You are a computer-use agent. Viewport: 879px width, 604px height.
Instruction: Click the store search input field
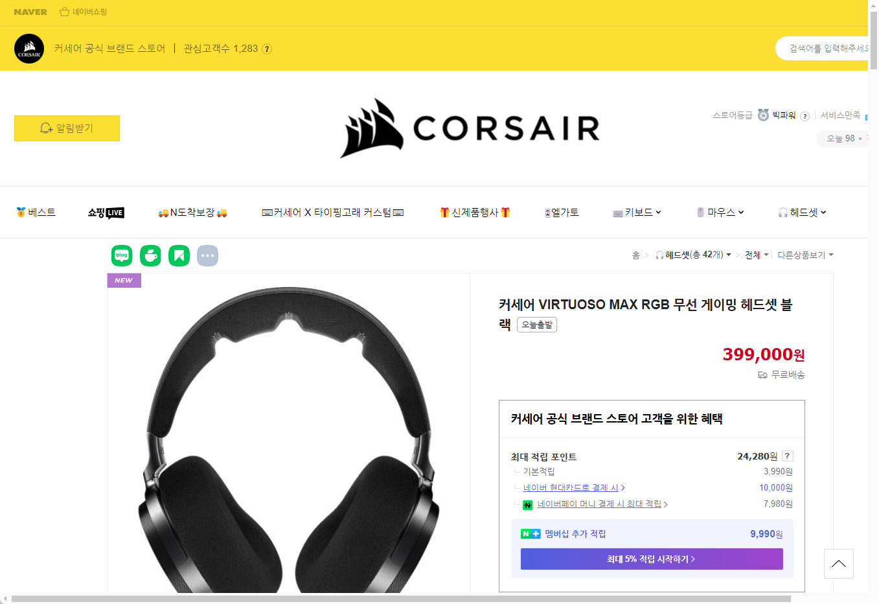coord(823,49)
